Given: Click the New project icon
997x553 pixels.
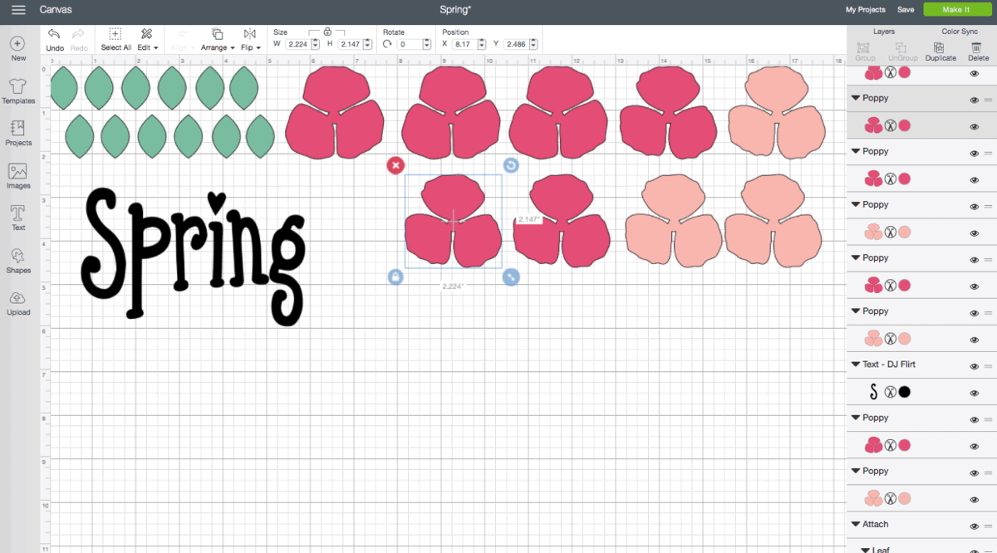Looking at the screenshot, I should [x=18, y=43].
